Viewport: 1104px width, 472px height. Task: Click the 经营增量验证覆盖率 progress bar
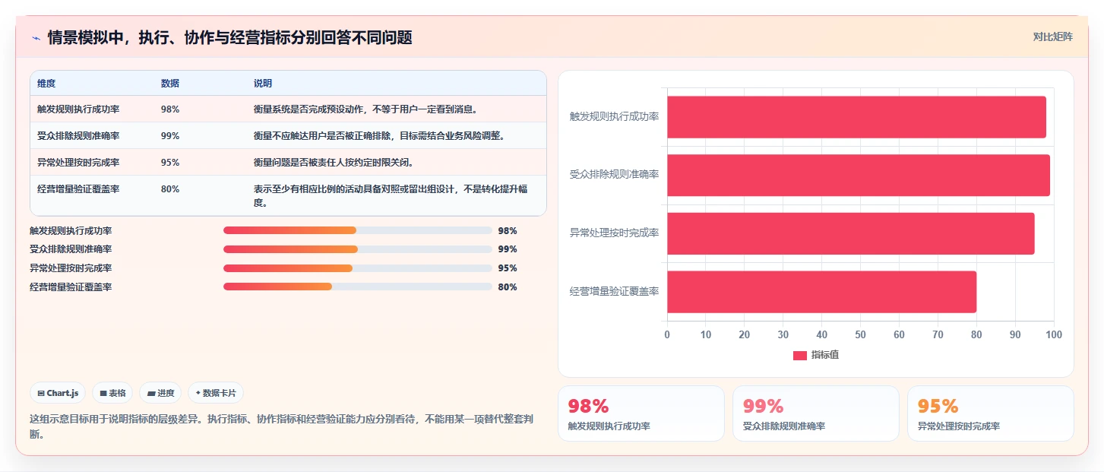coord(358,287)
